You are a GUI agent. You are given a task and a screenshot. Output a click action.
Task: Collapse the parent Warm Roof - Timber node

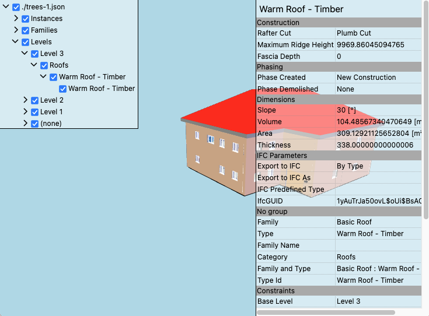pyautogui.click(x=43, y=76)
